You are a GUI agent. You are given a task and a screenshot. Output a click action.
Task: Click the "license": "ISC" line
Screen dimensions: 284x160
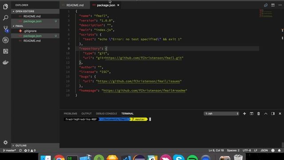pyautogui.click(x=95, y=72)
